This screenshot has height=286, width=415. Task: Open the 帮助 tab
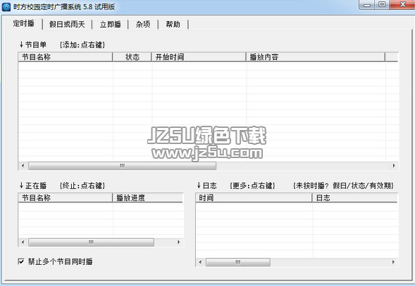173,25
